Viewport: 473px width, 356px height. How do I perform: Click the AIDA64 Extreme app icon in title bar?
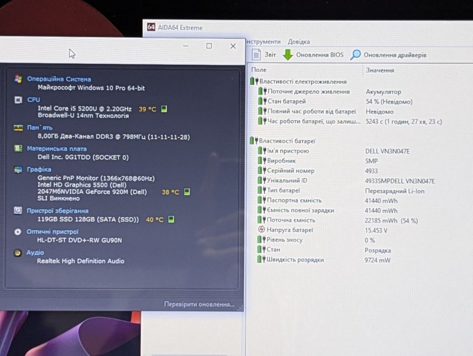pyautogui.click(x=151, y=27)
